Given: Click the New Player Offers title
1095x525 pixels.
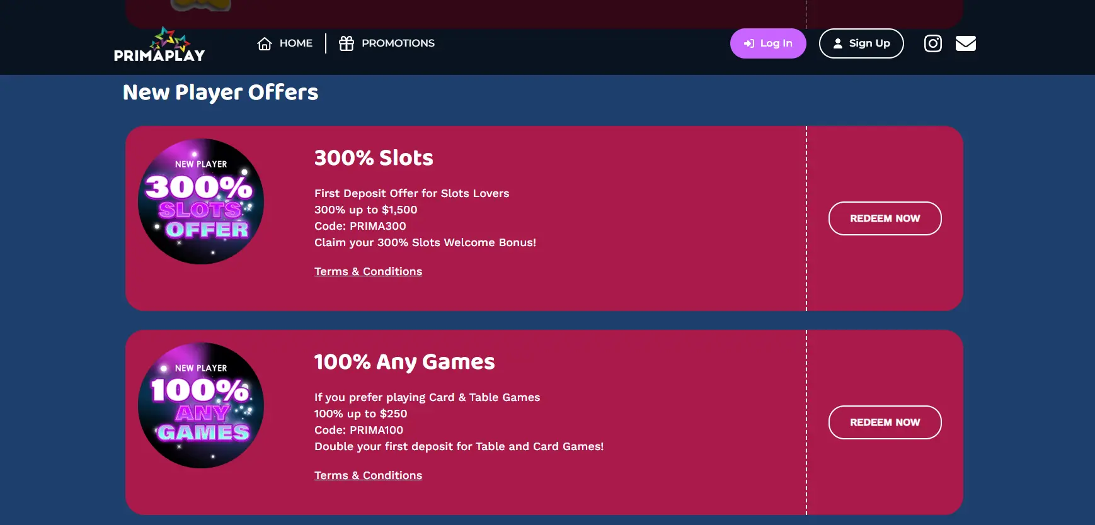Looking at the screenshot, I should pyautogui.click(x=221, y=93).
